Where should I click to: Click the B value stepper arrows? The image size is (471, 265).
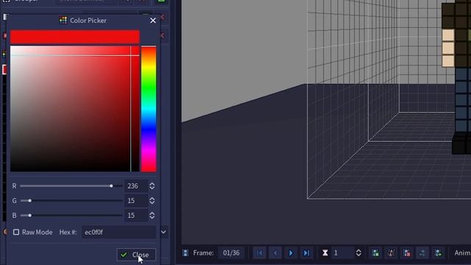point(152,216)
